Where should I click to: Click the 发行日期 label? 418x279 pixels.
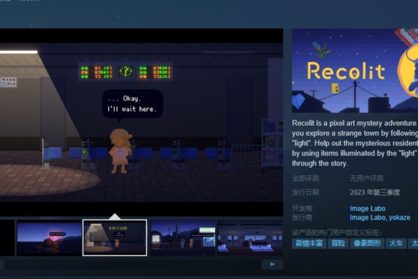(306, 193)
